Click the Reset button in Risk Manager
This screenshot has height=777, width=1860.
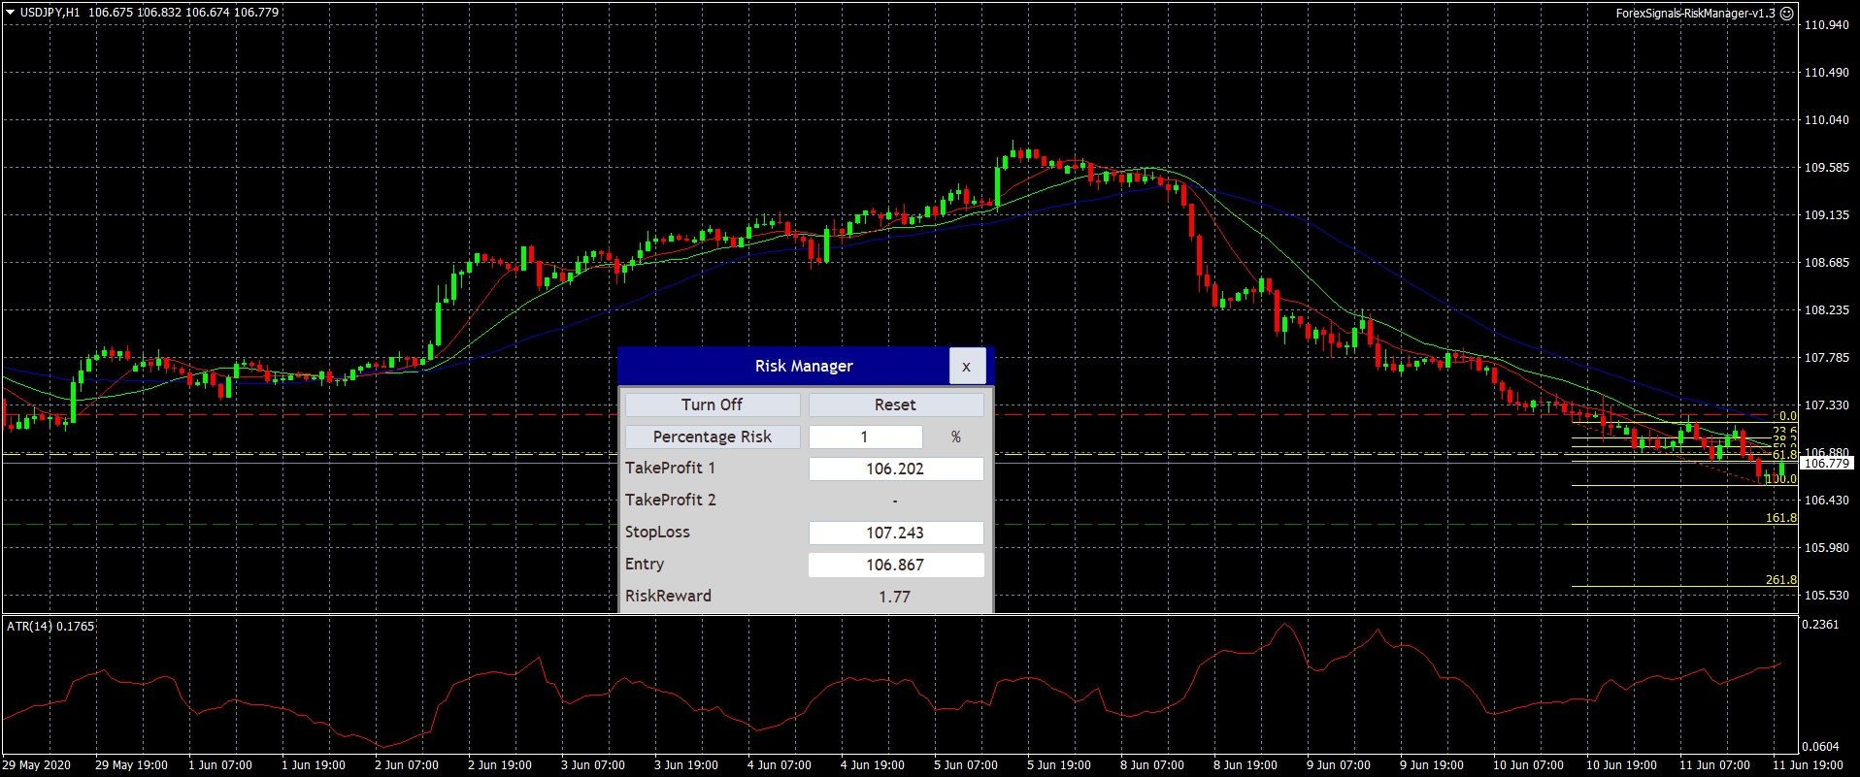[x=896, y=405]
